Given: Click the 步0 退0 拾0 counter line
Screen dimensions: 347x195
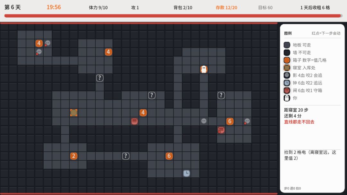Looking at the screenshot, I should 292,188.
